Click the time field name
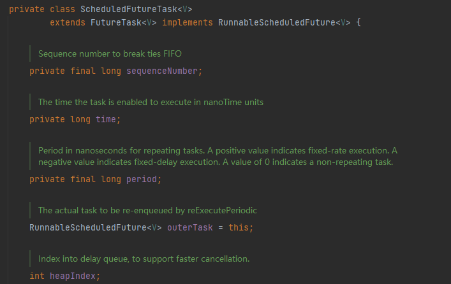This screenshot has width=451, height=284. 106,119
